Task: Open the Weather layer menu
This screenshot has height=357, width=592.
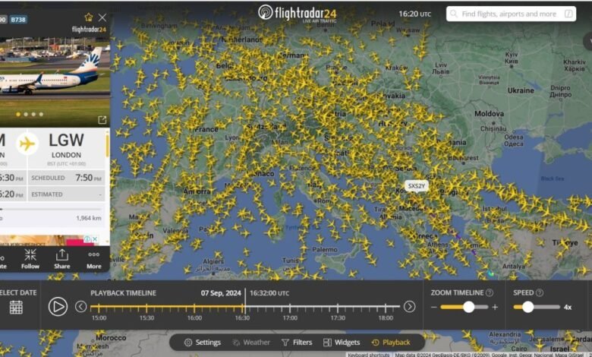Action: [251, 343]
